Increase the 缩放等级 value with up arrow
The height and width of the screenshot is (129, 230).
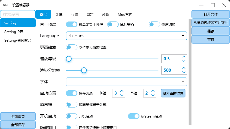tap(184, 57)
